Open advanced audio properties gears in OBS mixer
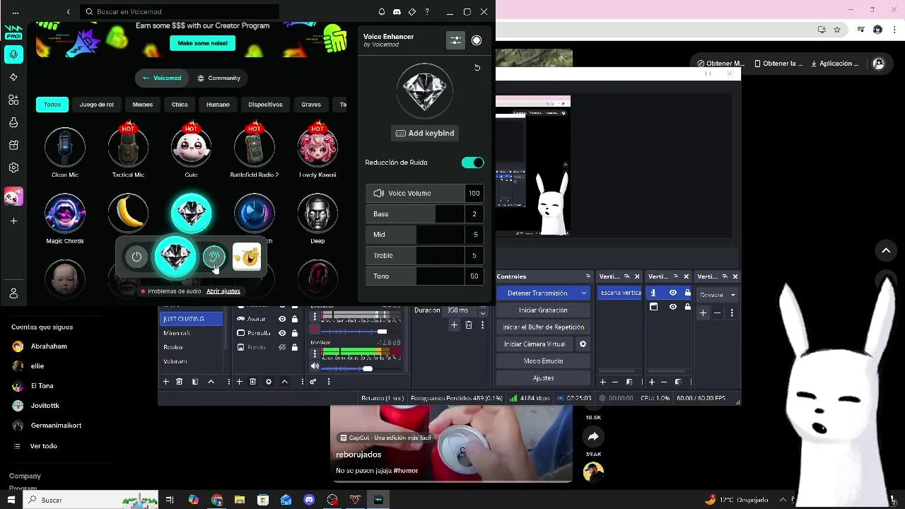905x509 pixels. 313,382
